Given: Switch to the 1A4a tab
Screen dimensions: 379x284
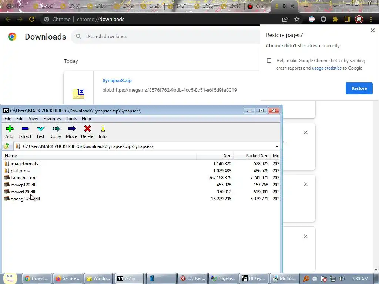Looking at the screenshot, I should 125,6.
